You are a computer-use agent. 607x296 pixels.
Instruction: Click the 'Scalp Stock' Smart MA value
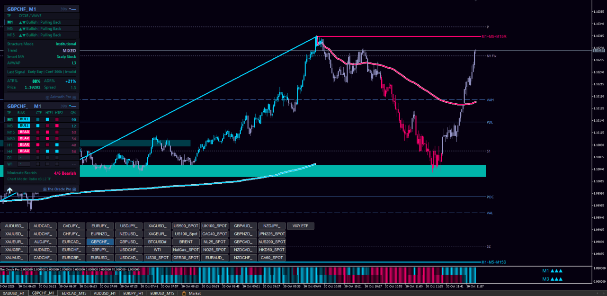click(x=66, y=56)
